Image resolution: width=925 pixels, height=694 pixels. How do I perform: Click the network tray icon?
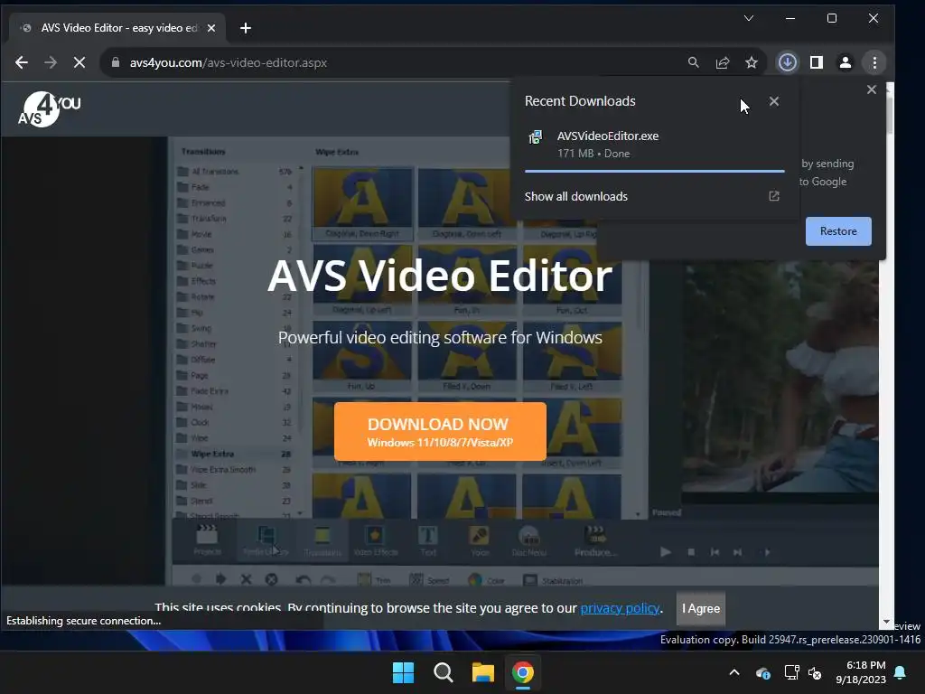(x=791, y=672)
